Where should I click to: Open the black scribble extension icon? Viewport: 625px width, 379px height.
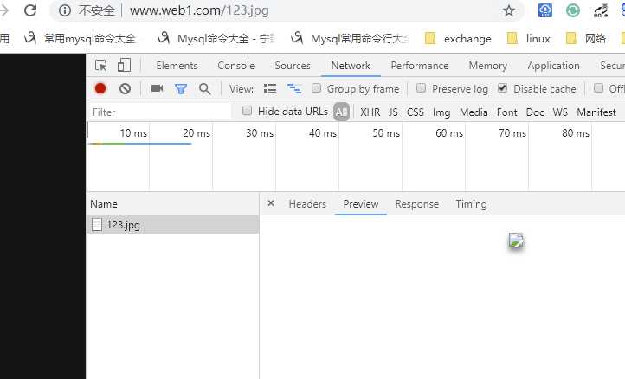pyautogui.click(x=601, y=10)
